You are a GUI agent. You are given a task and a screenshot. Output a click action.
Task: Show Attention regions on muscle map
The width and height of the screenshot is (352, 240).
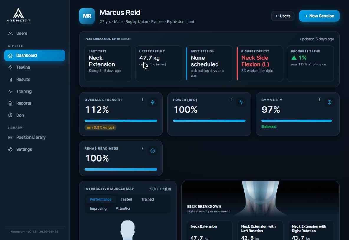tap(124, 208)
